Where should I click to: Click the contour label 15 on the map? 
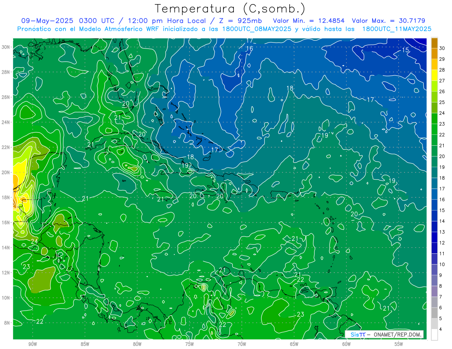pyautogui.click(x=405, y=50)
